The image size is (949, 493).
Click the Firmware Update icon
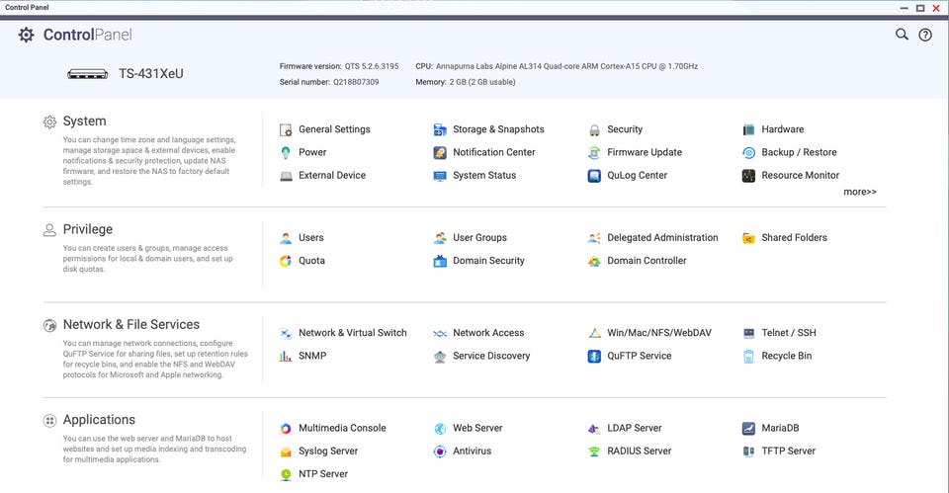[x=594, y=153]
